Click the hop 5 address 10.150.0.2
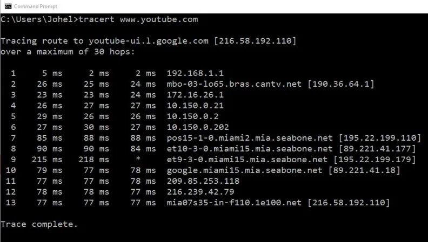This screenshot has width=428, height=242. pos(193,116)
